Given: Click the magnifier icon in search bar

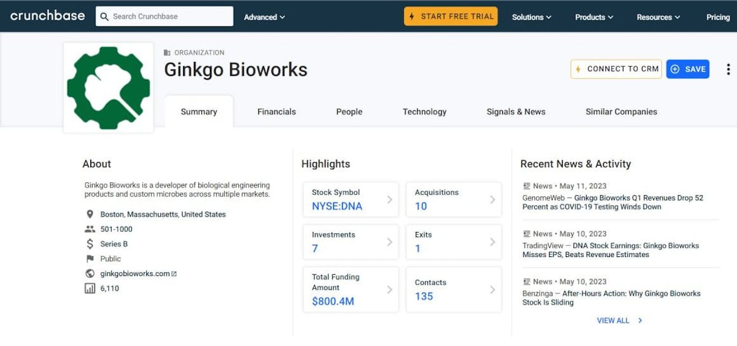Looking at the screenshot, I should [x=104, y=17].
